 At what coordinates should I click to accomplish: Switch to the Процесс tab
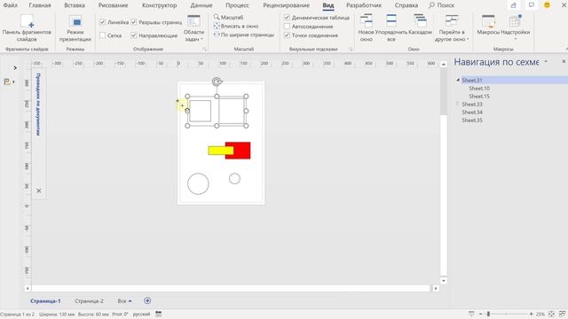tap(237, 5)
